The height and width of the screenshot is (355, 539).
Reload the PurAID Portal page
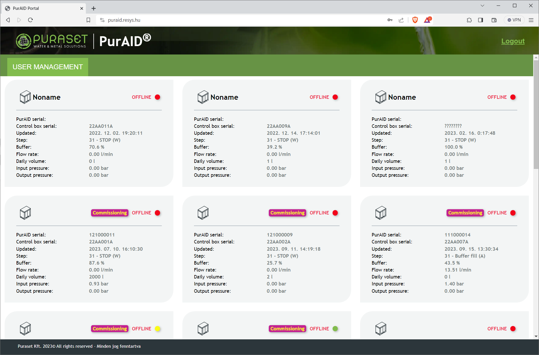[30, 20]
